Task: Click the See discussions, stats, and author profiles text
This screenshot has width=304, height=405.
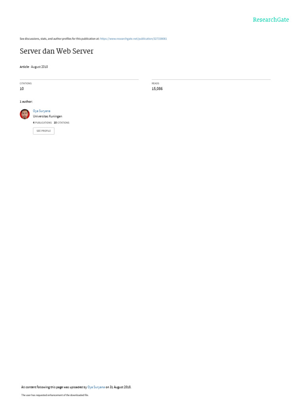Action: pyautogui.click(x=59, y=39)
